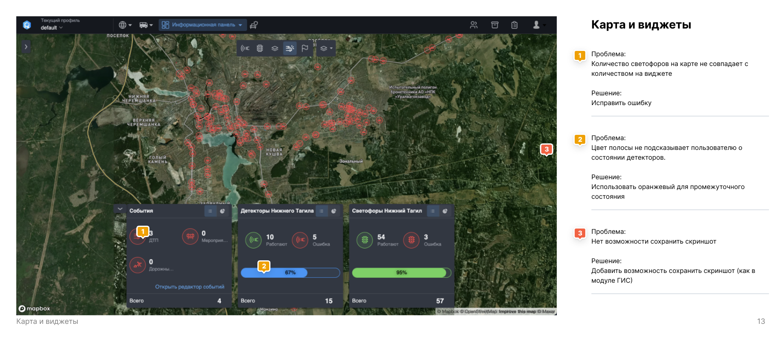Screen dimensions: 782x343
Task: Open the 'Информационная панель' dropdown
Action: (x=202, y=25)
